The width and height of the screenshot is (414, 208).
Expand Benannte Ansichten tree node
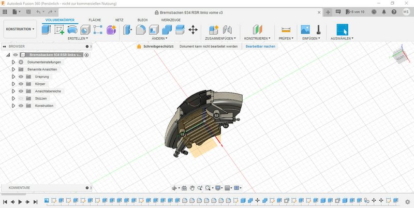[13, 69]
